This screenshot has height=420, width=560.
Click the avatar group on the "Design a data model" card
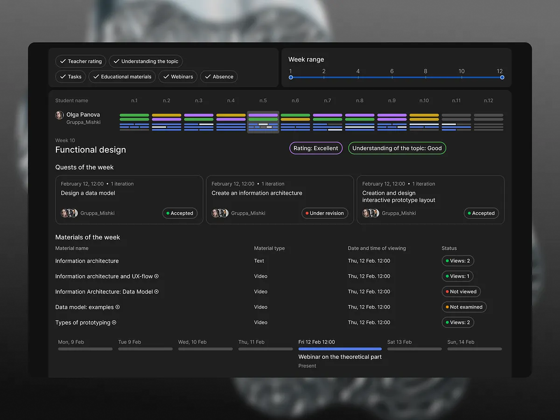pyautogui.click(x=69, y=213)
